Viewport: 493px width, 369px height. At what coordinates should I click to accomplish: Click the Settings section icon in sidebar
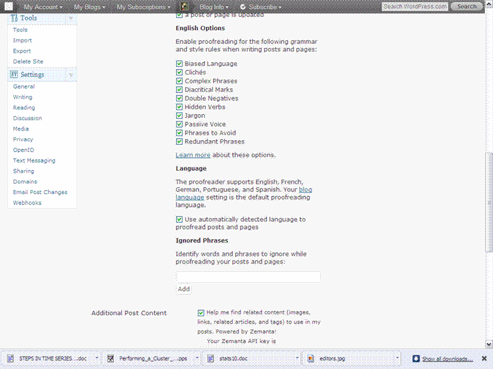(x=14, y=74)
